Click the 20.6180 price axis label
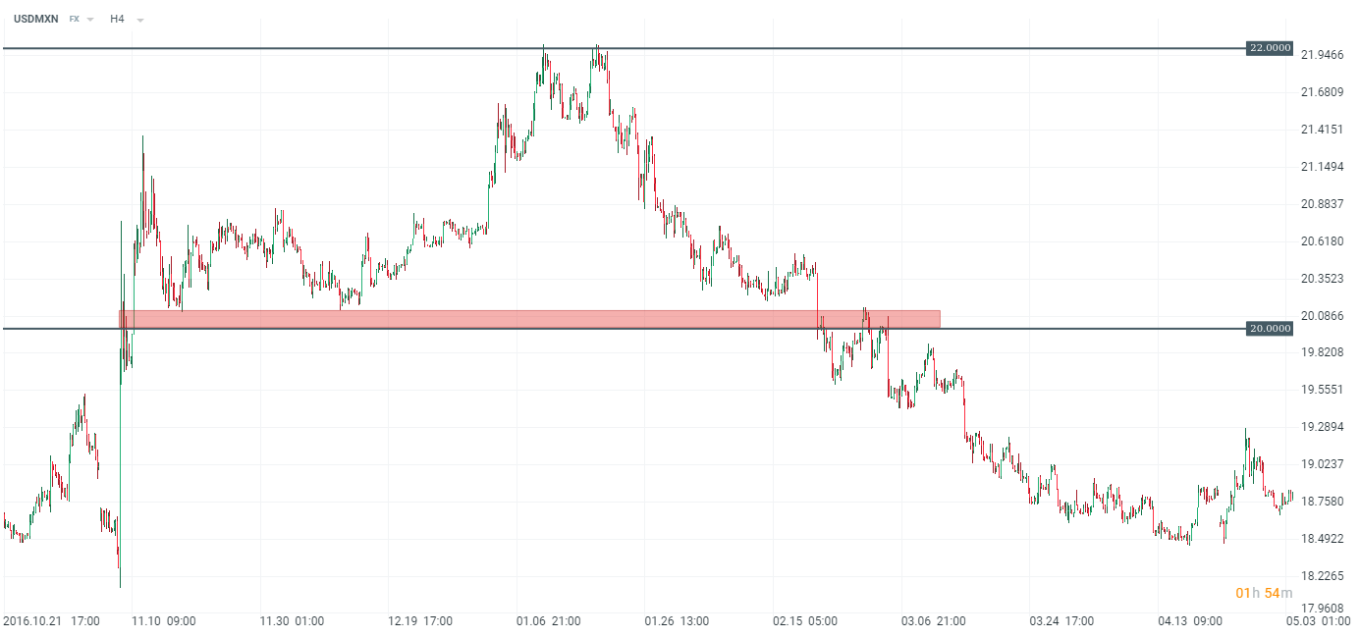Viewport: 1360px width, 638px height. coord(1321,241)
